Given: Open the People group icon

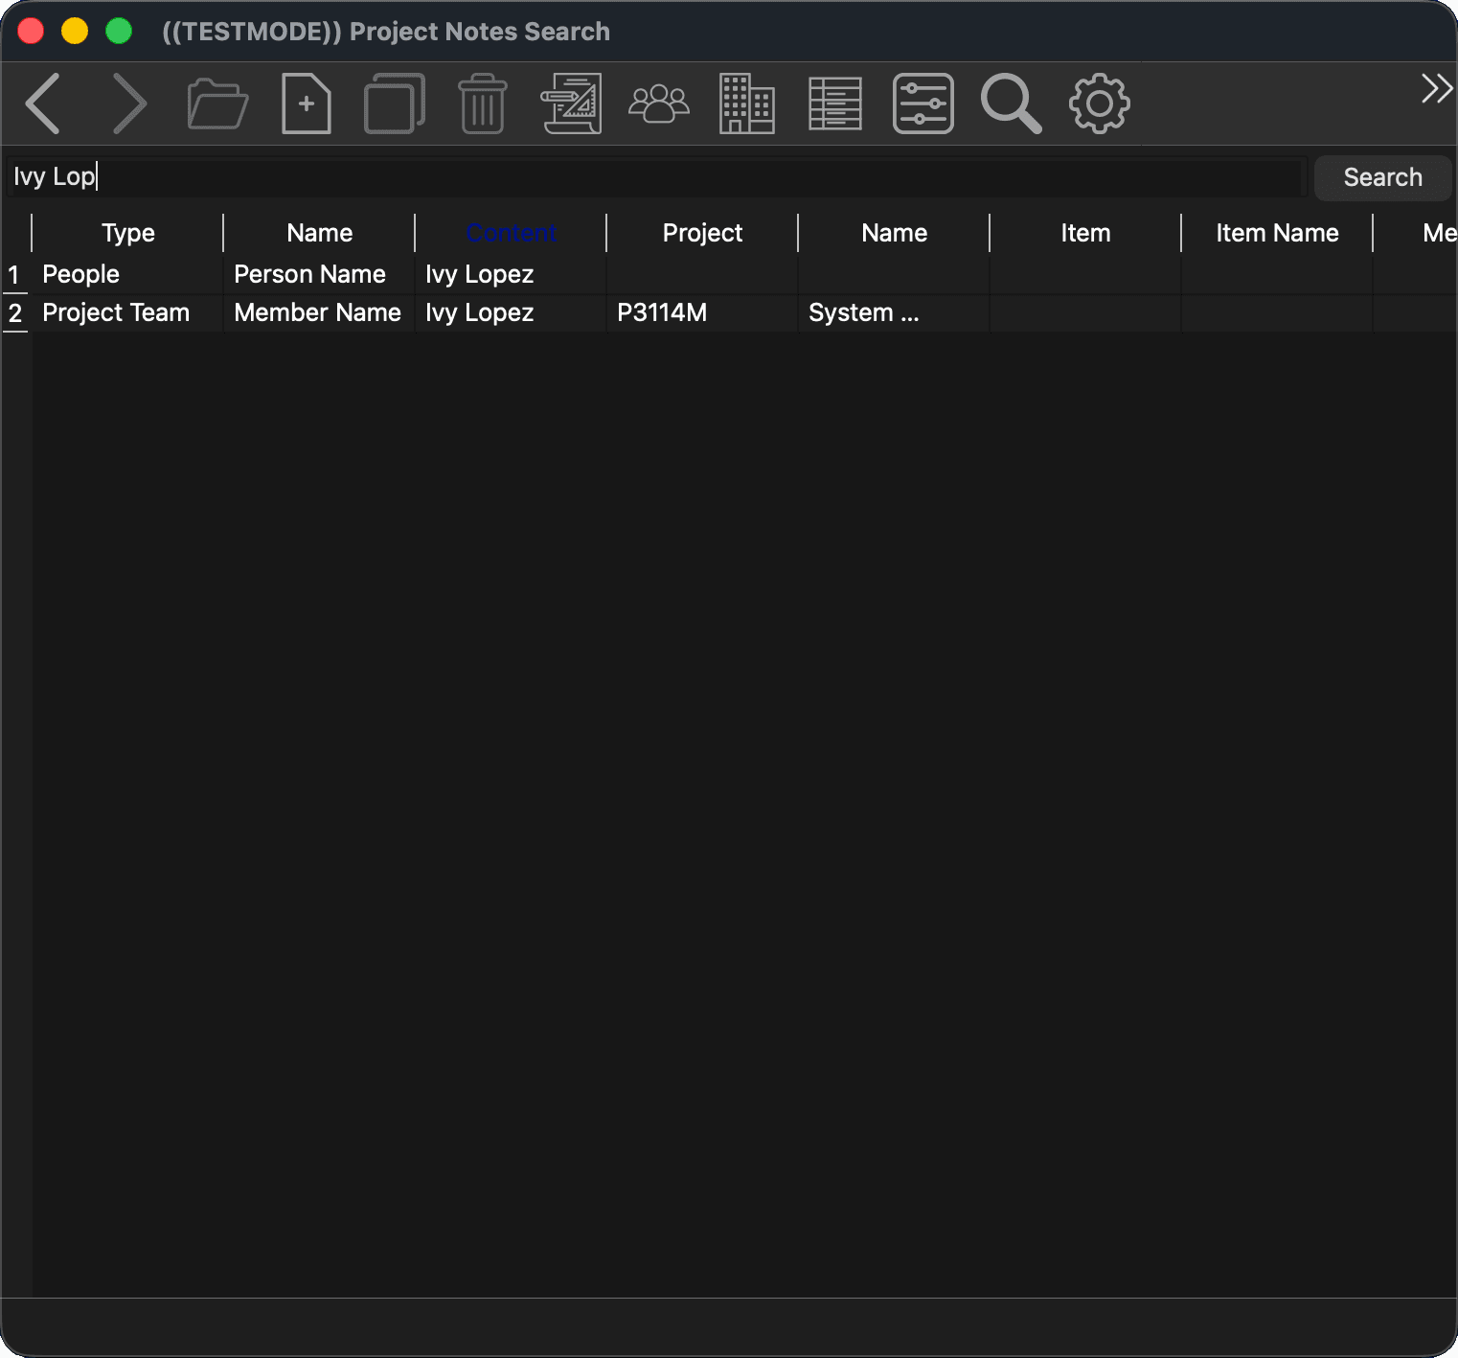Looking at the screenshot, I should 659,104.
